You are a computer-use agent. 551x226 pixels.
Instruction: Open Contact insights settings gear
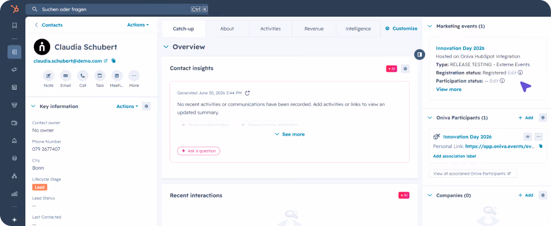[405, 69]
